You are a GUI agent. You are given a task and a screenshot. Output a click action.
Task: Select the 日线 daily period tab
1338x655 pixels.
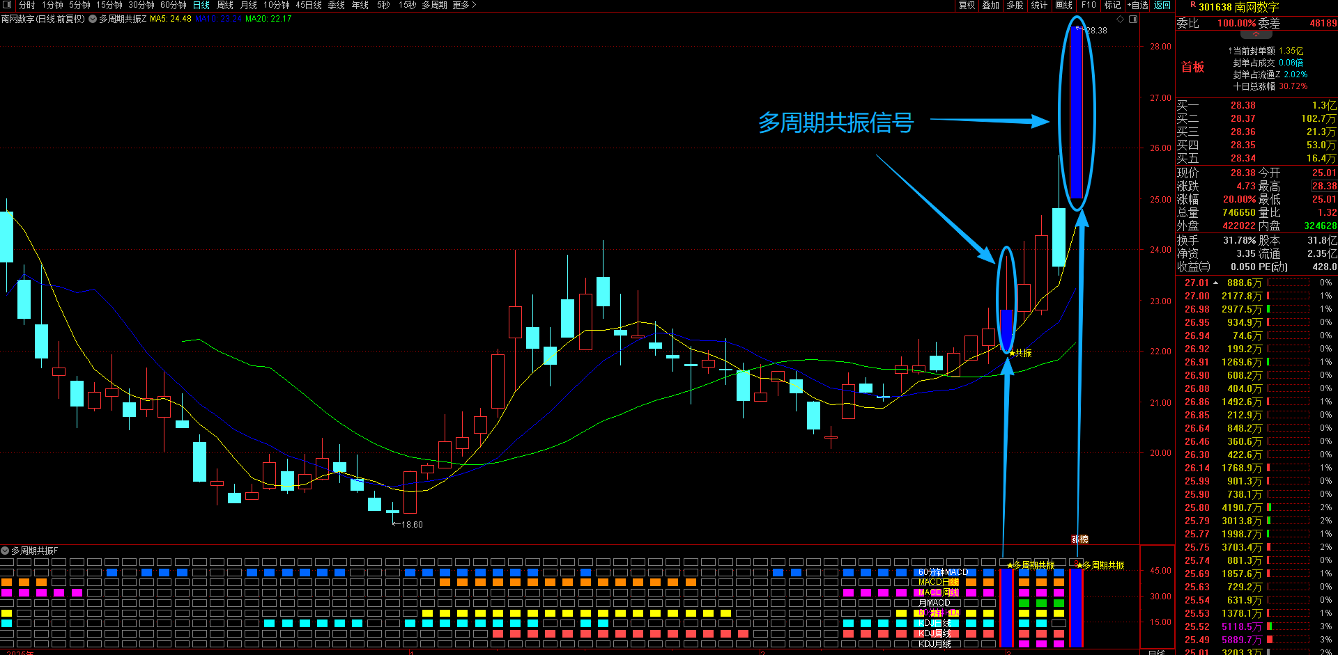click(x=201, y=5)
